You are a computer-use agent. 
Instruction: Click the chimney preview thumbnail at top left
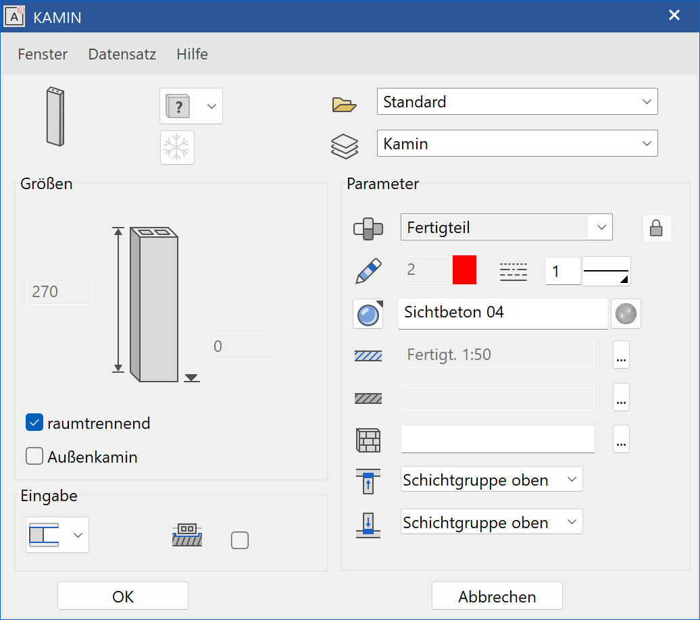pos(55,116)
